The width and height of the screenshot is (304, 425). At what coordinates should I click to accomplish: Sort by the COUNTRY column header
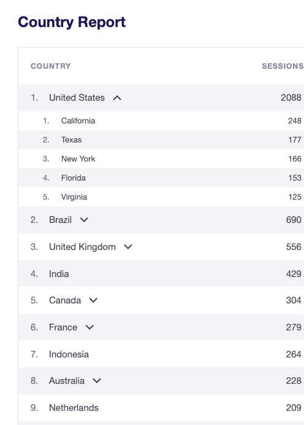[x=51, y=66]
